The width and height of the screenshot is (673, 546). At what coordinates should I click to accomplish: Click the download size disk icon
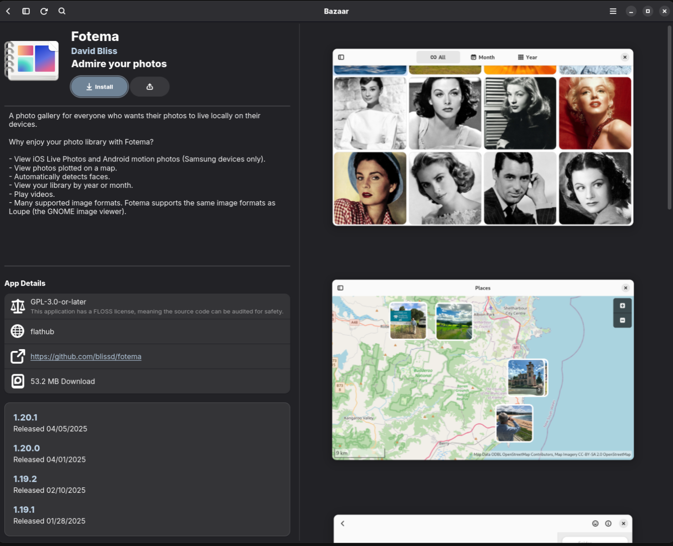18,381
